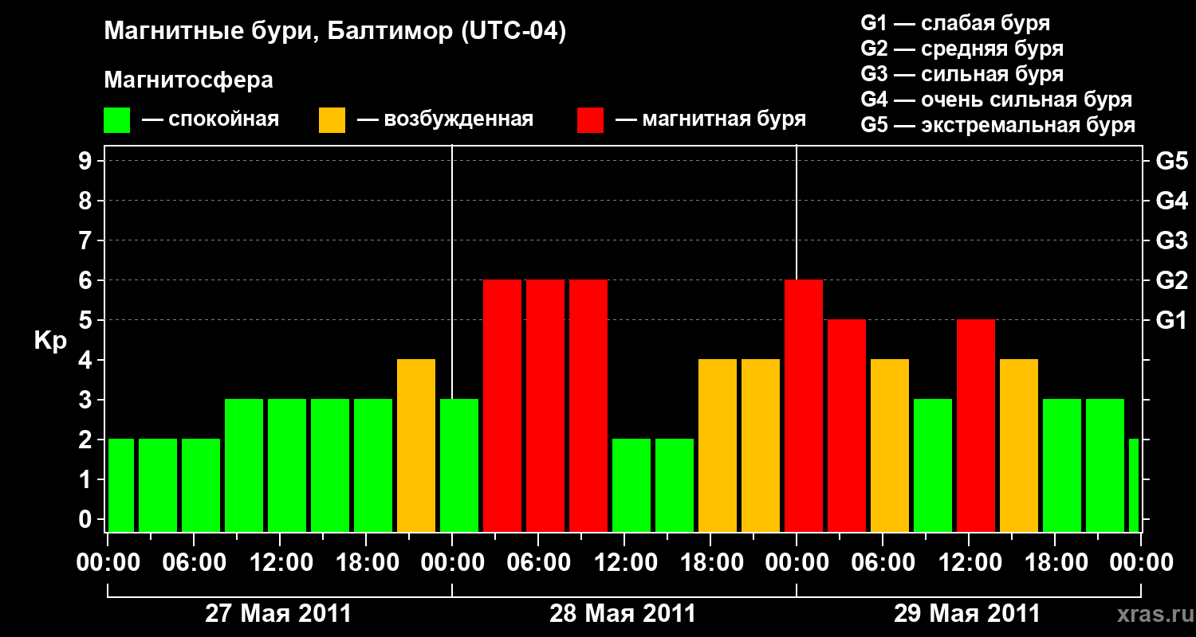Click the '29 Мая 2011' date label
Viewport: 1196px width, 637px height.
coord(967,613)
